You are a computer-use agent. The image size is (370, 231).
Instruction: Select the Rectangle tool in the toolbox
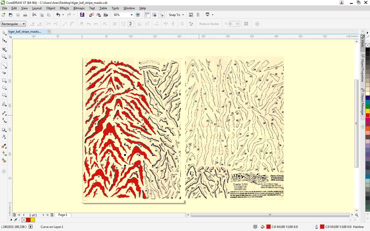pos(4,81)
